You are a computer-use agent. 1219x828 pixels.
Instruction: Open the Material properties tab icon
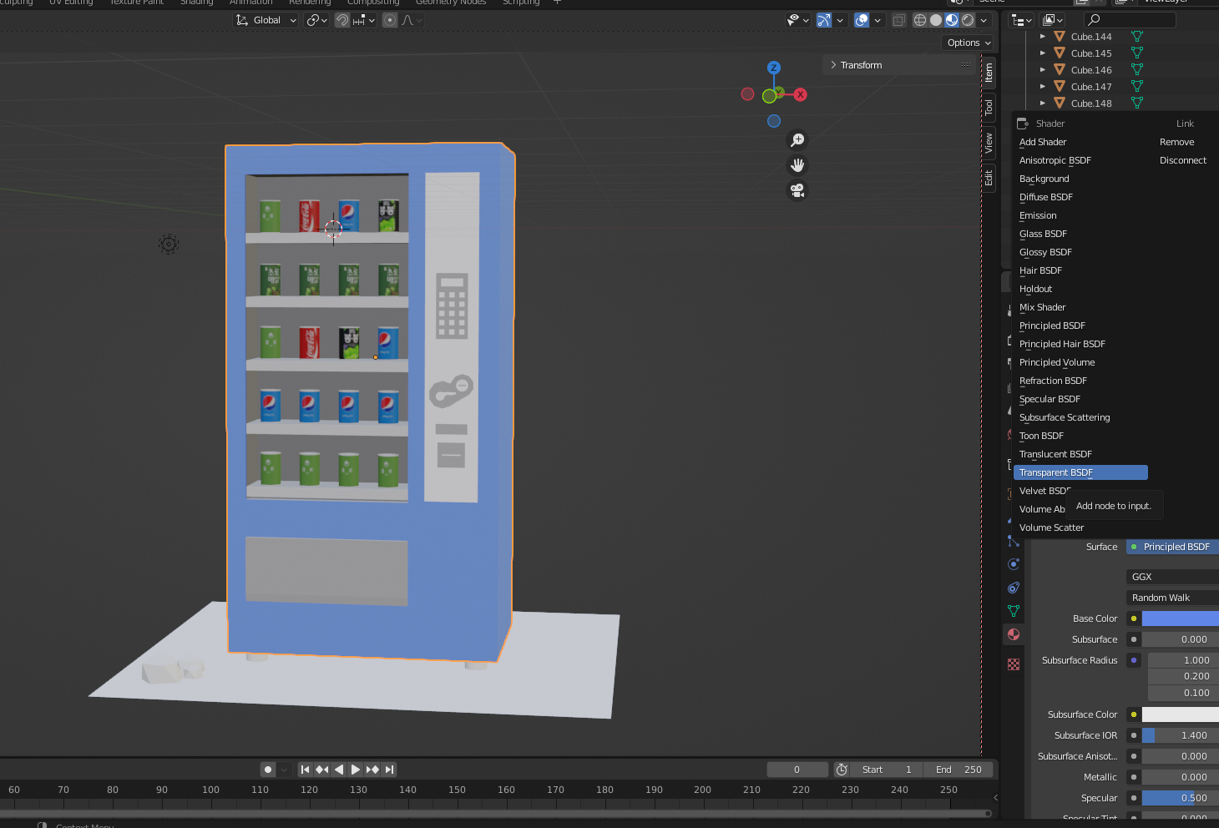tap(1014, 634)
